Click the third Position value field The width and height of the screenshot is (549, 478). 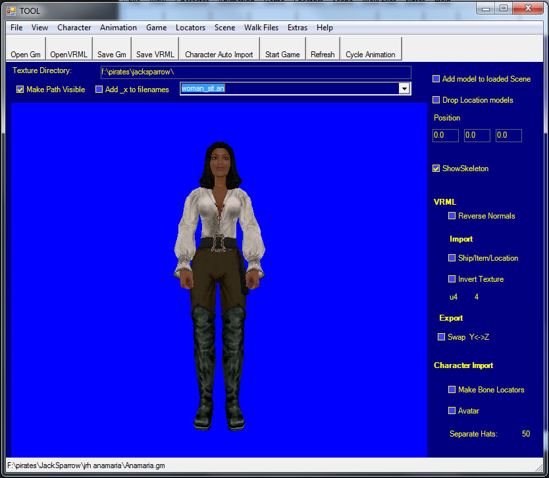508,136
